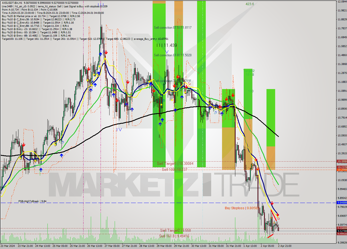
Task: Click the 11.1883 price axis value
Action: [x=342, y=82]
